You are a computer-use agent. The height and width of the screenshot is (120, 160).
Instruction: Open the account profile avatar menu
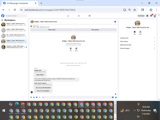pos(155,16)
